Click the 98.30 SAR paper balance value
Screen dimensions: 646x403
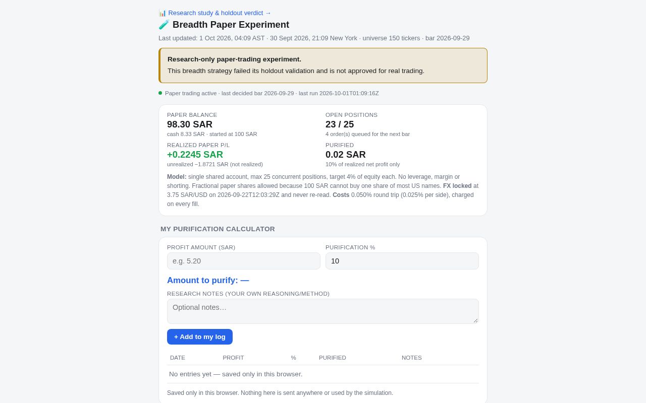(190, 124)
